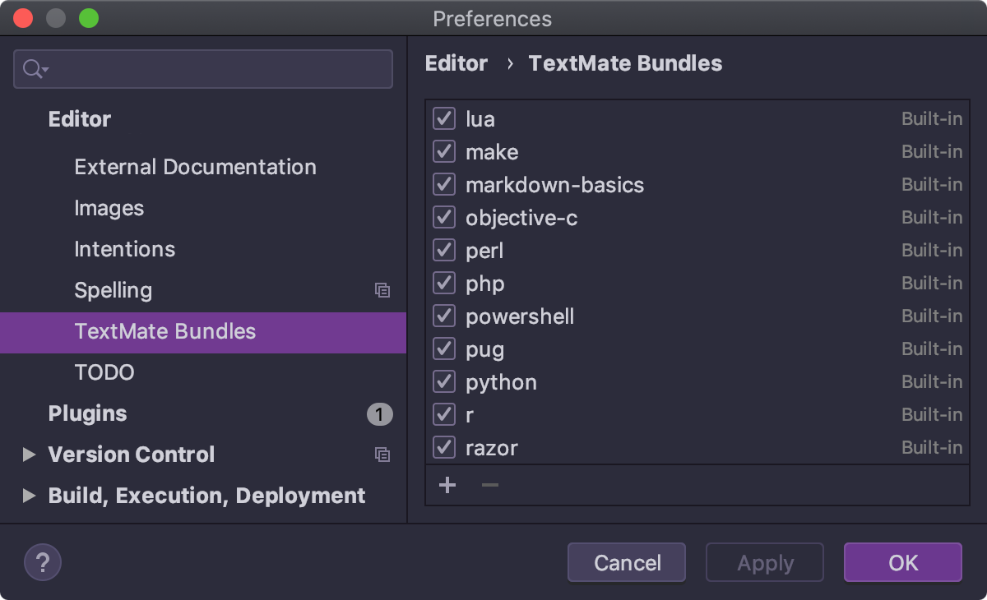Click the Built-in label on the php row
This screenshot has height=600, width=987.
click(932, 283)
